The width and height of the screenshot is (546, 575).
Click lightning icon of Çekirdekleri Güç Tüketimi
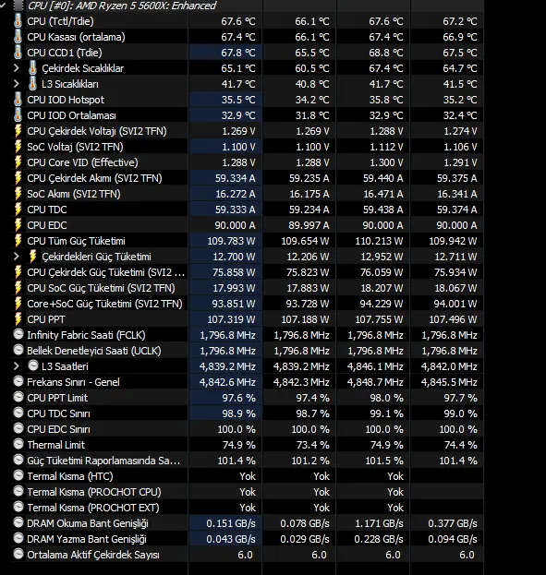click(x=32, y=257)
